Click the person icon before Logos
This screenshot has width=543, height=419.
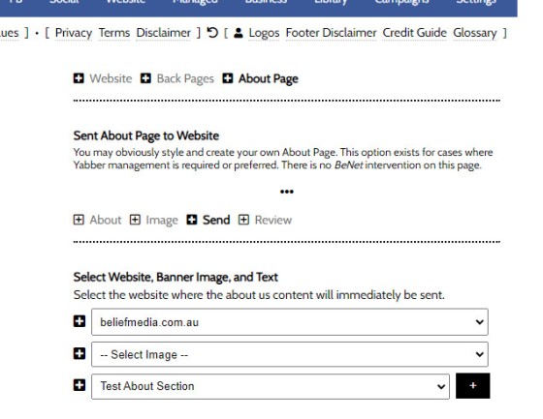point(239,33)
